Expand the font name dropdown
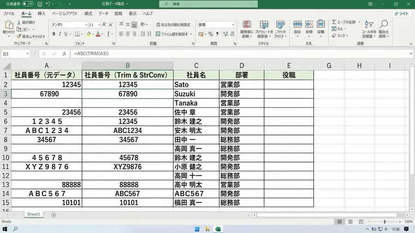 click(x=86, y=24)
